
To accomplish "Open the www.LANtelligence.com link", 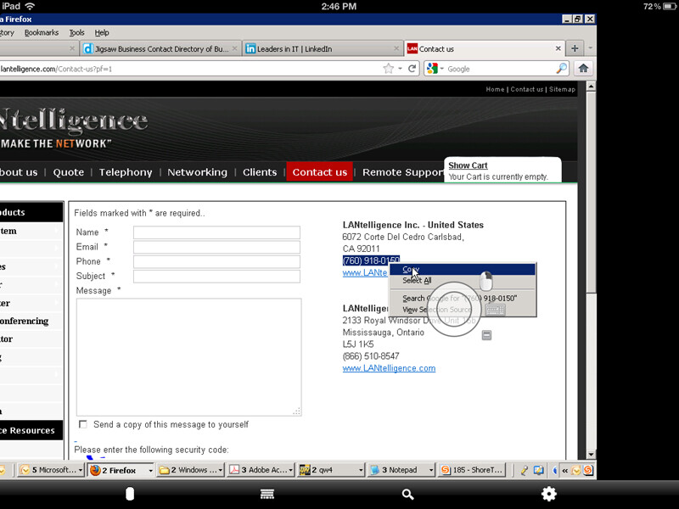I will [389, 368].
